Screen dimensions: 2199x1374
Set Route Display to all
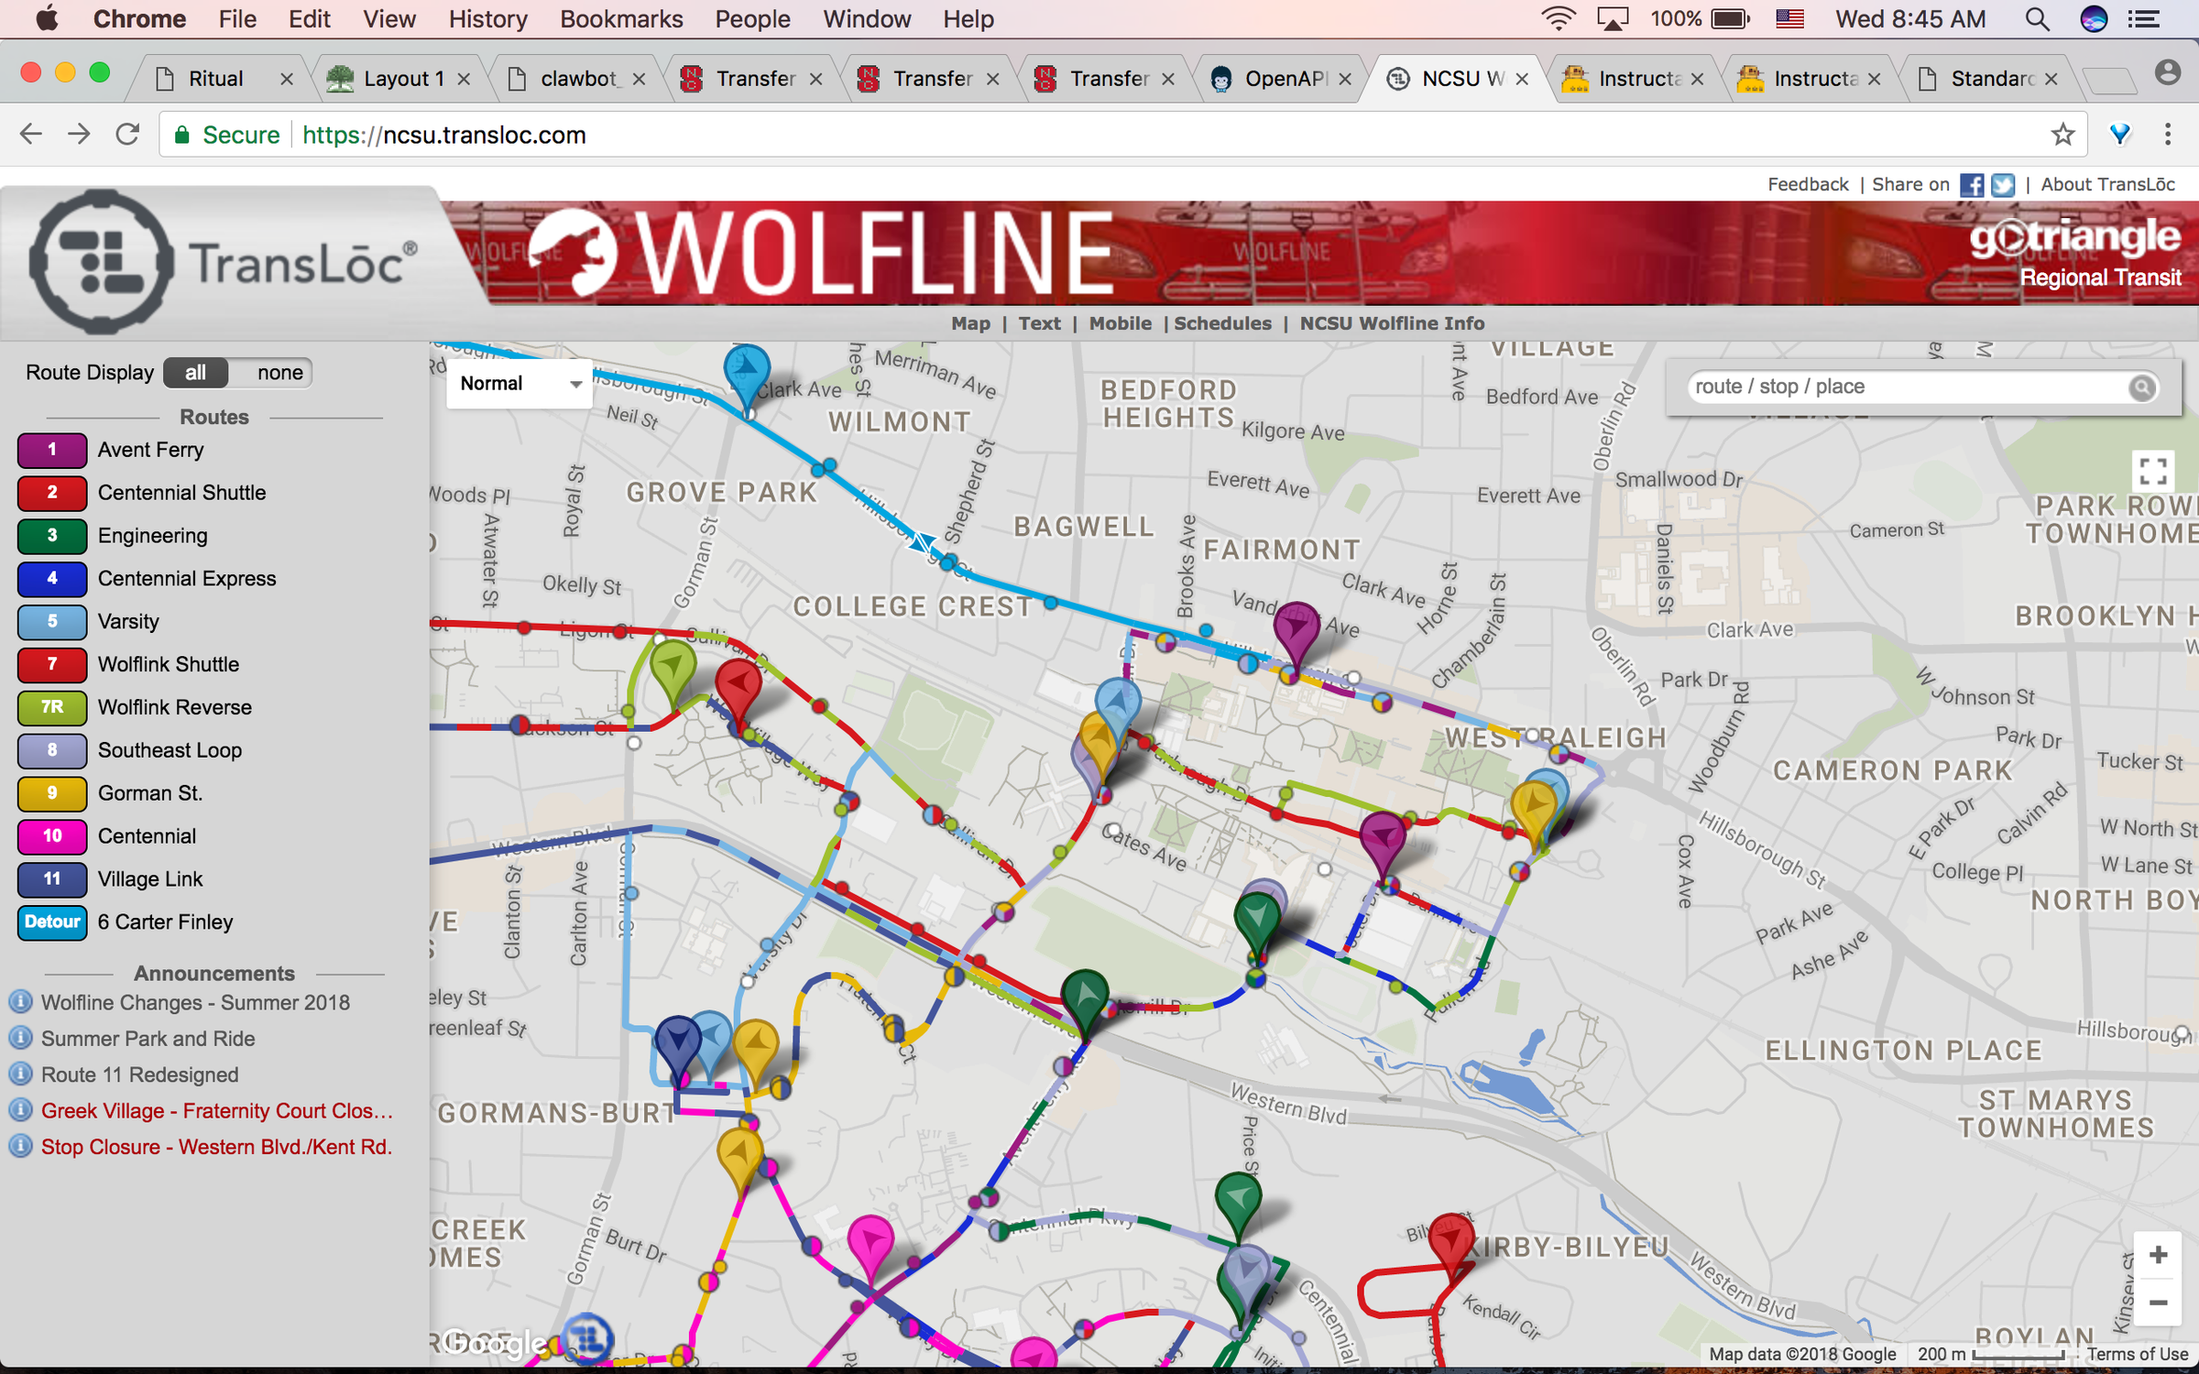point(195,373)
